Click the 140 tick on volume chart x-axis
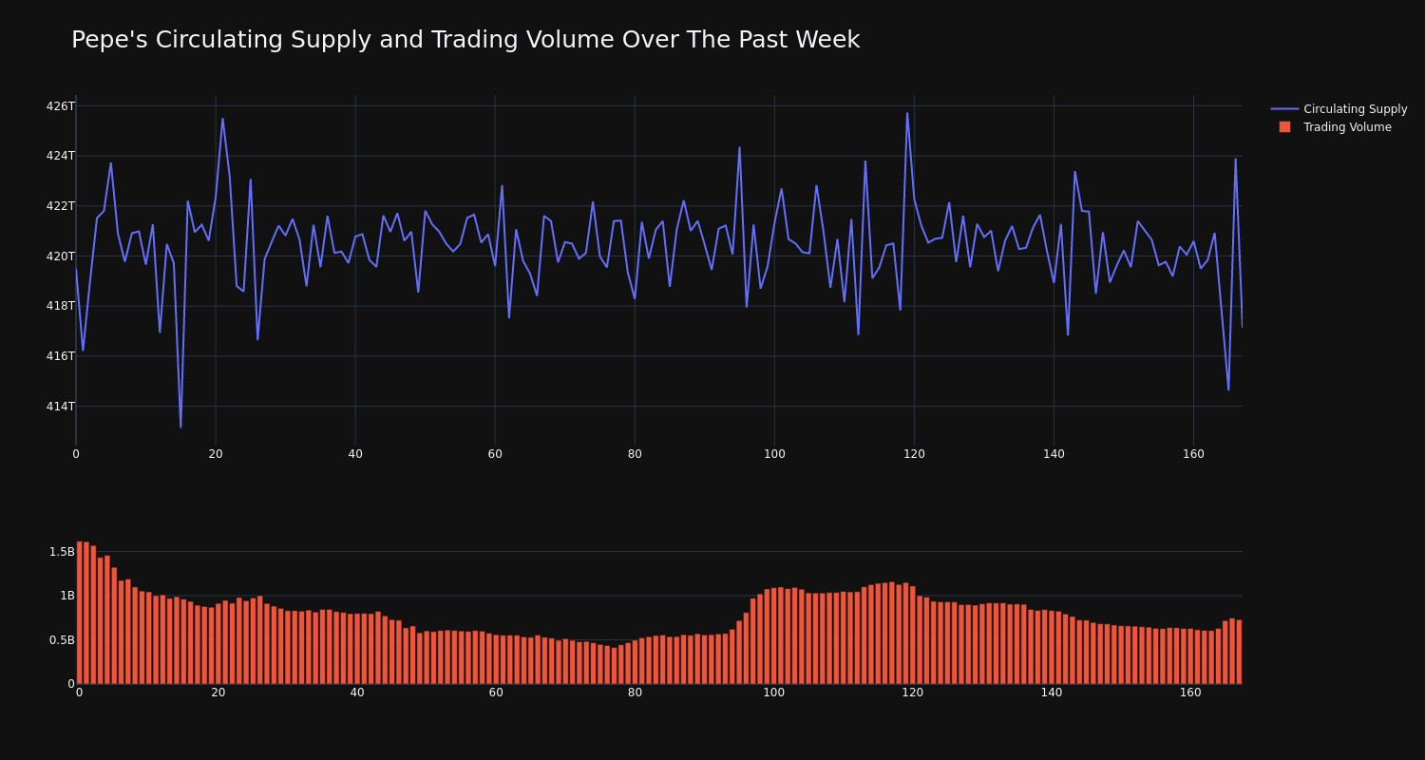1425x760 pixels. 1052,693
